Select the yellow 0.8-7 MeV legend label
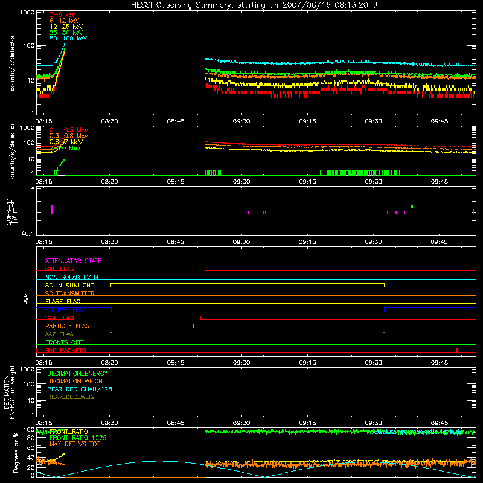Screen dimensions: 483x483 pyautogui.click(x=66, y=142)
